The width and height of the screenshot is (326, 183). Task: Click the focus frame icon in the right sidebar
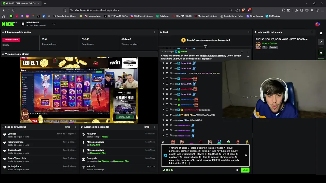click(321, 53)
